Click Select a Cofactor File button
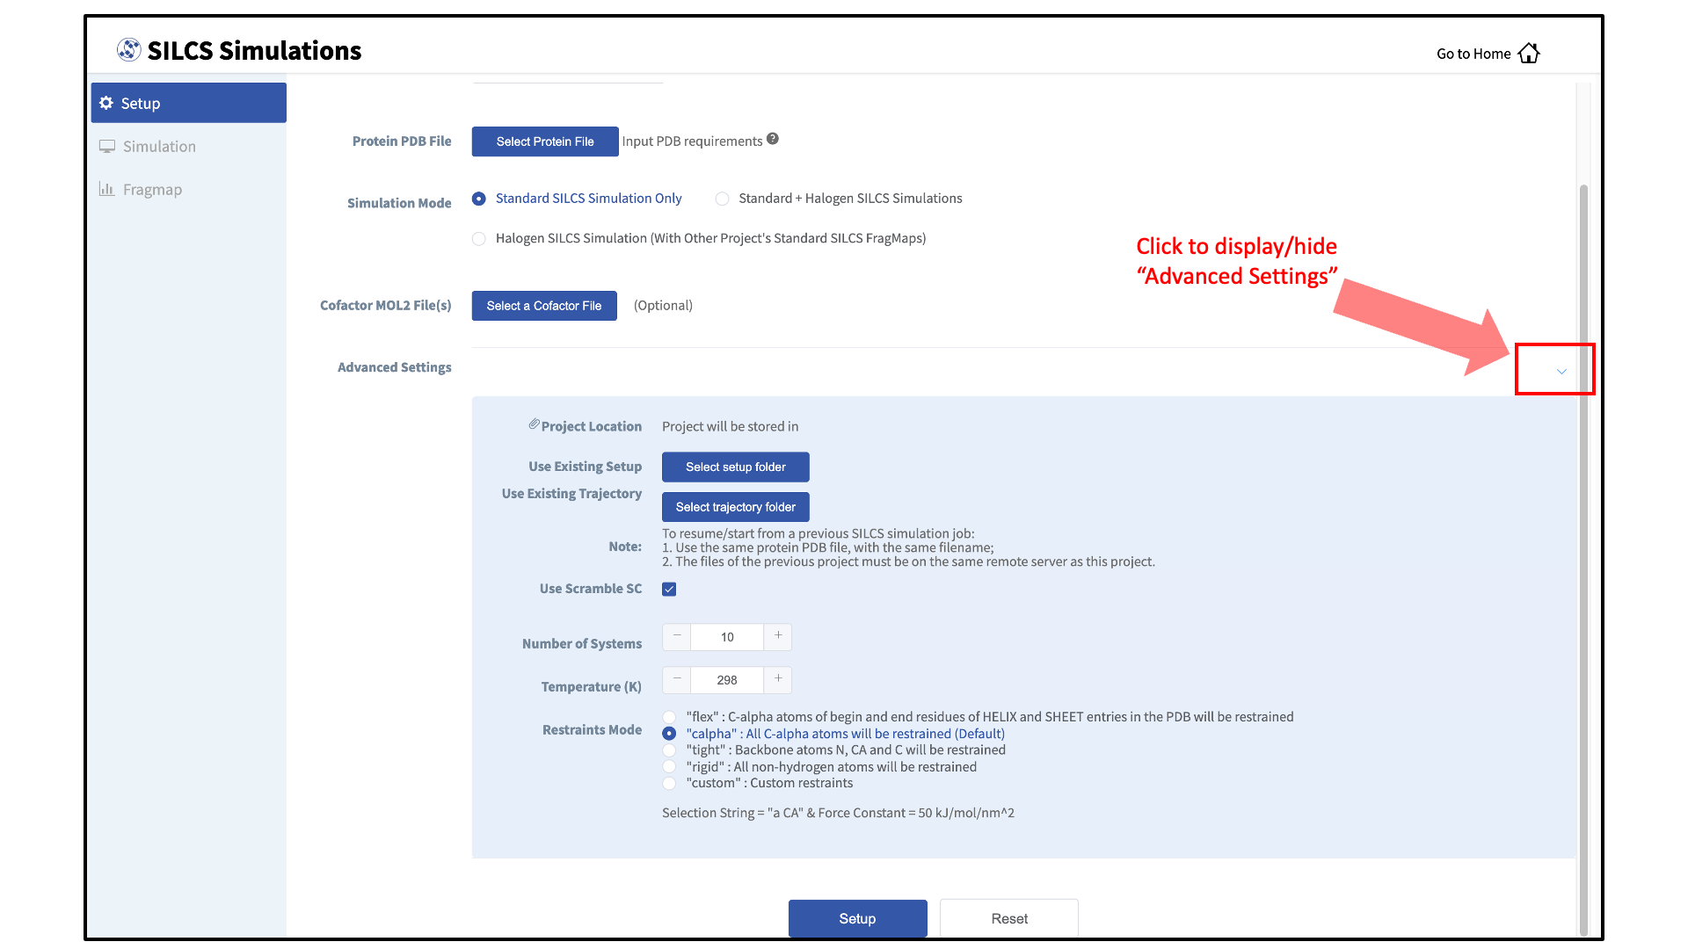The image size is (1688, 949). (544, 306)
